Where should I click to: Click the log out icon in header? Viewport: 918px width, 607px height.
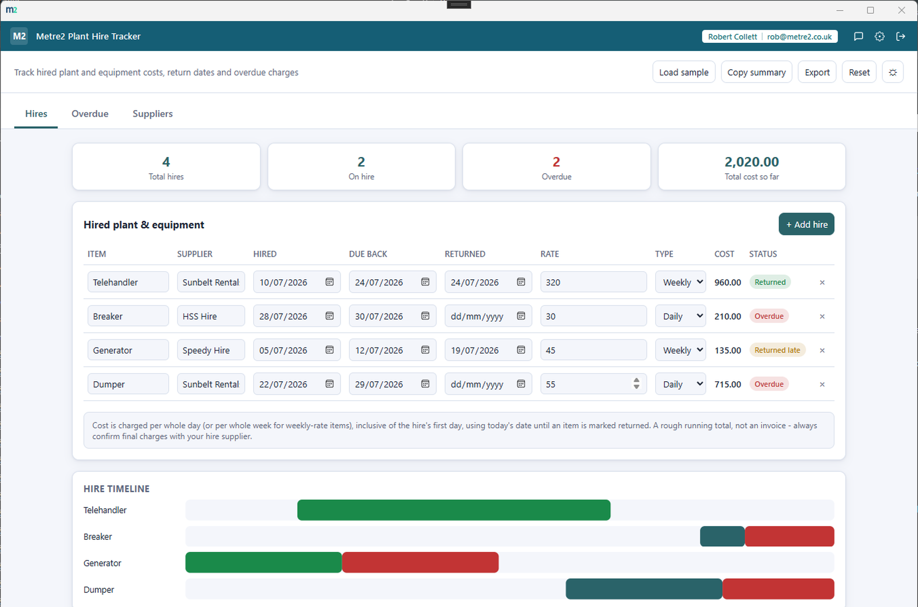click(901, 36)
